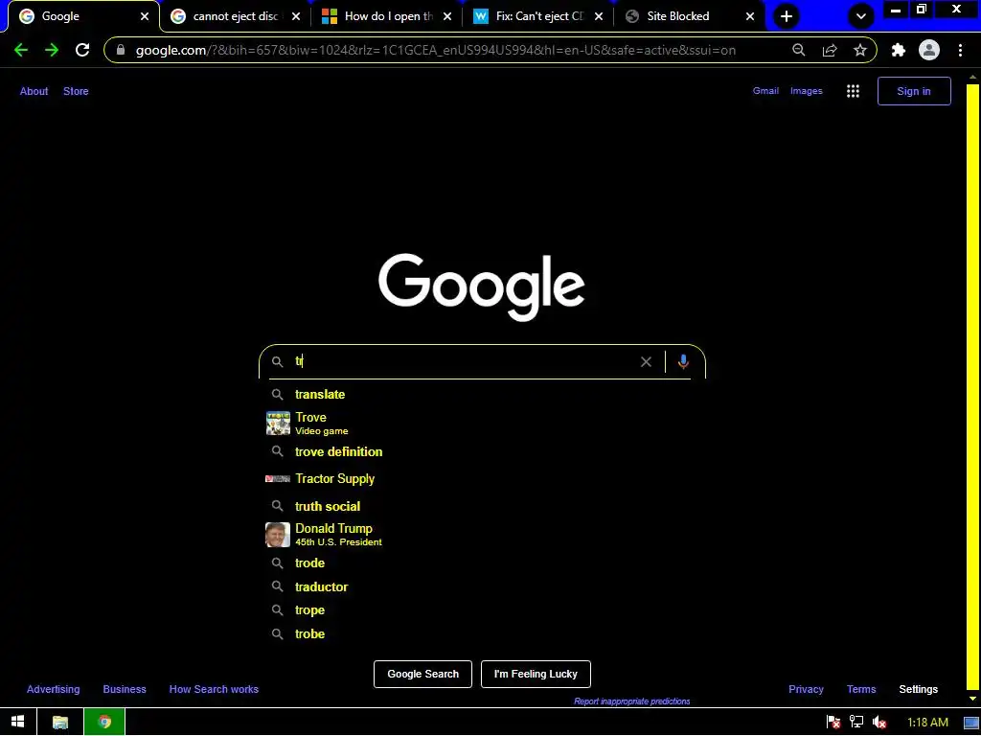Open the Business footer link
981x736 pixels.
(x=125, y=689)
